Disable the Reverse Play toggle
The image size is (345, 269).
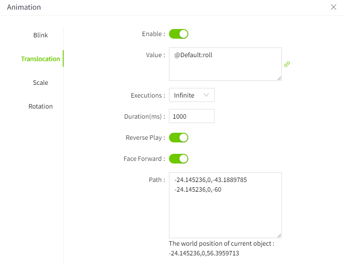point(179,138)
